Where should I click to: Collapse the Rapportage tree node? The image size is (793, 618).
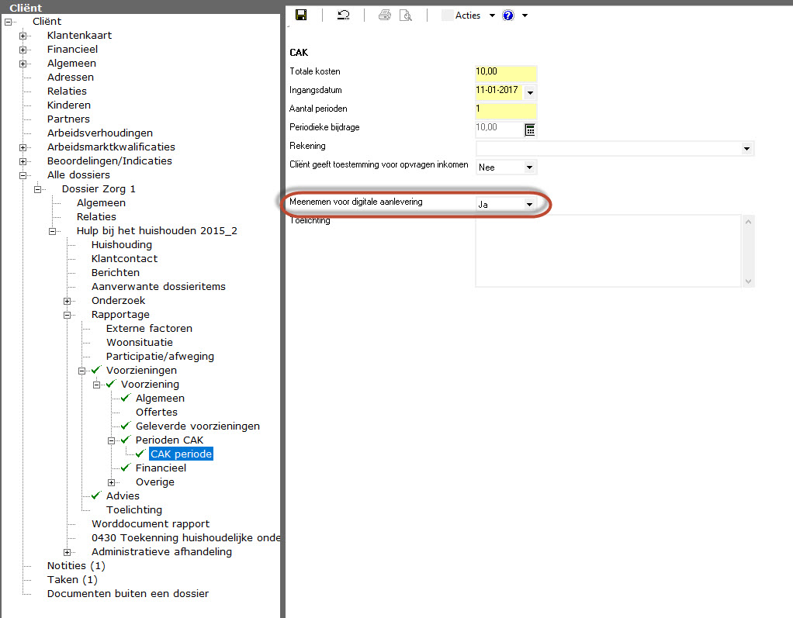coord(68,315)
